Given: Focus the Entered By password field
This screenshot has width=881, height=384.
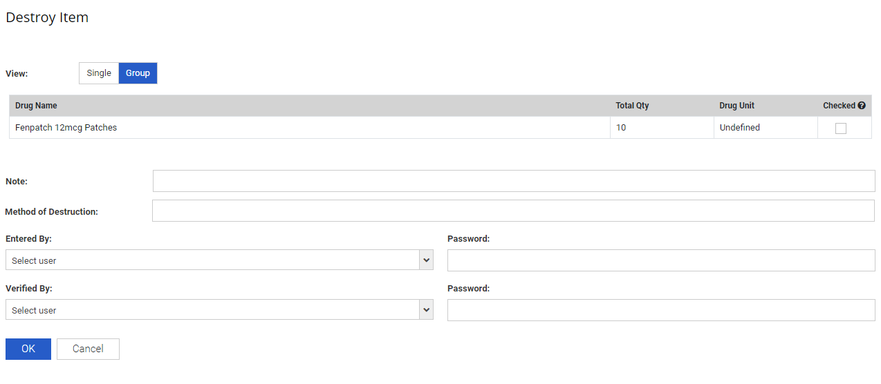Looking at the screenshot, I should coord(660,260).
